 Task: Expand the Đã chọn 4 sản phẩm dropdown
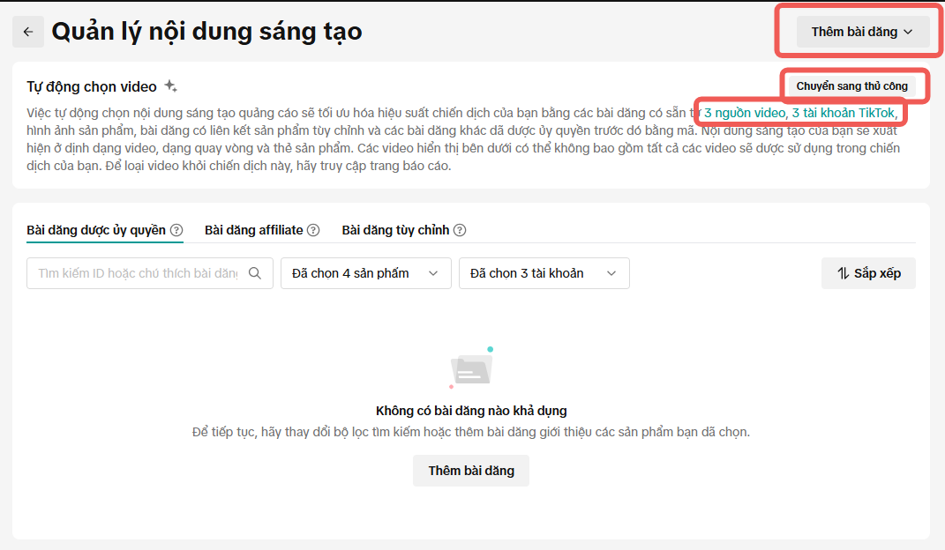[x=365, y=273]
